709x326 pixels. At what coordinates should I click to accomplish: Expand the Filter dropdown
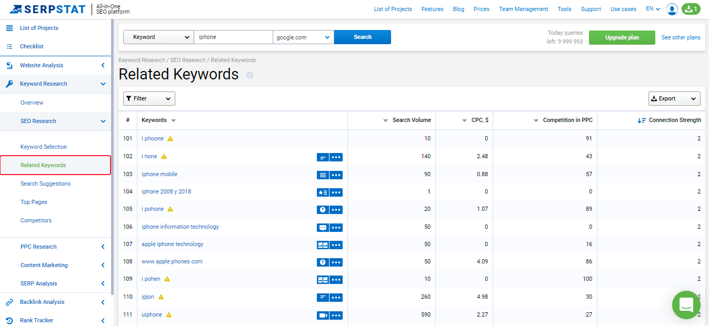(149, 99)
